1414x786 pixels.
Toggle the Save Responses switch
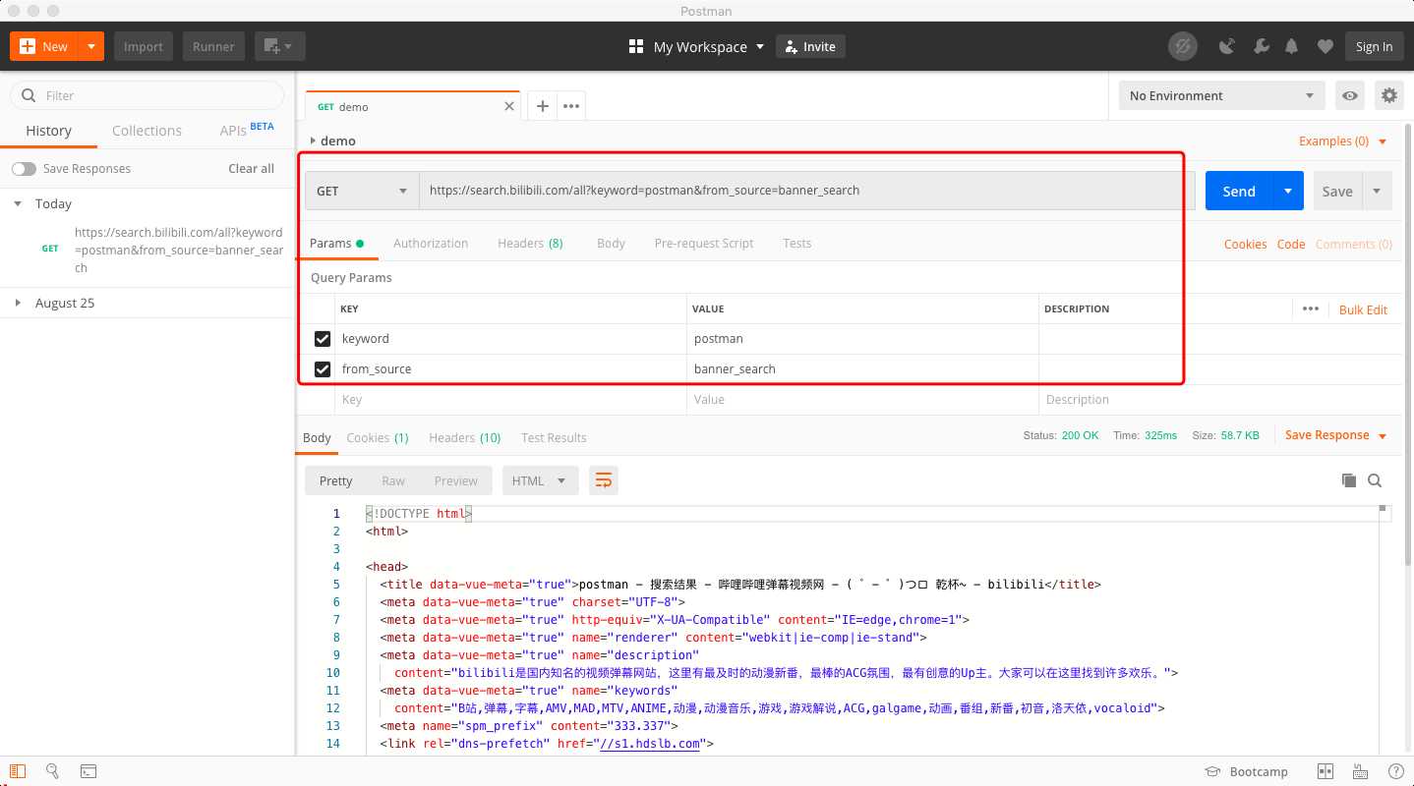coord(24,169)
